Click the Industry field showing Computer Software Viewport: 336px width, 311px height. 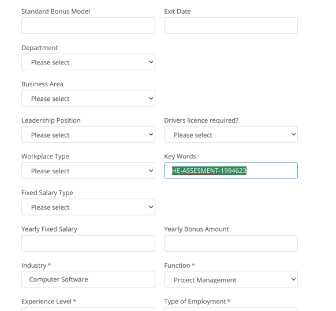88,279
